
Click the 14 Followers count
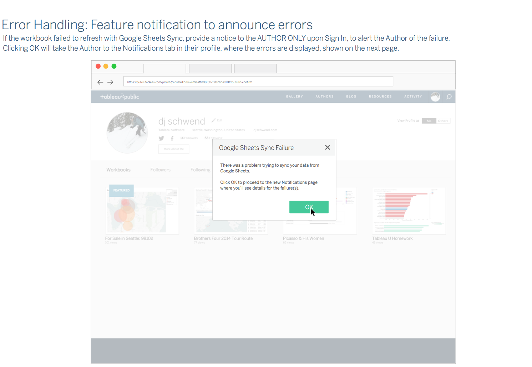pos(189,138)
